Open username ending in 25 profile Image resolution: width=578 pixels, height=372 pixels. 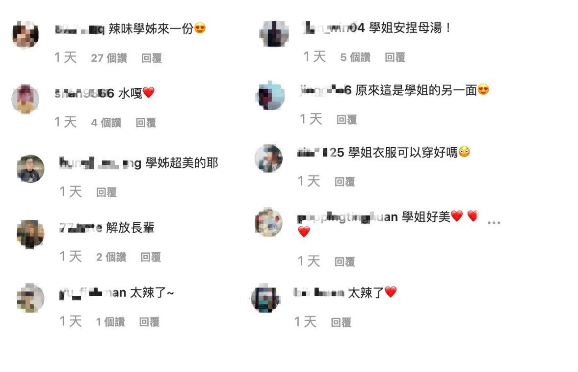tap(321, 152)
